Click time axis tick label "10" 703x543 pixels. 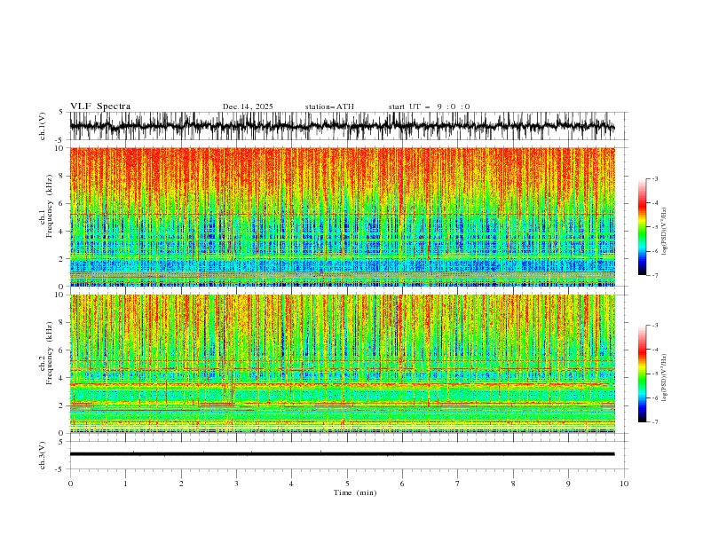coord(624,484)
